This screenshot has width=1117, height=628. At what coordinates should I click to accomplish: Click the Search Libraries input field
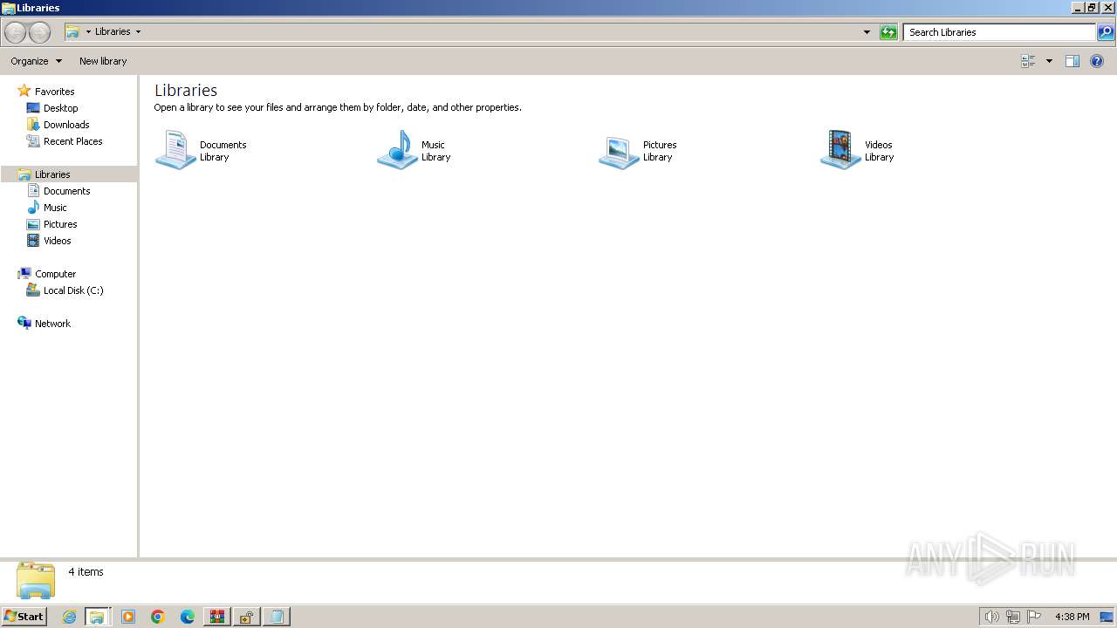pos(999,32)
